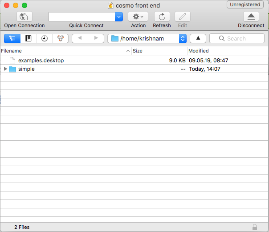Go to the parent folder with up arrow
269x232 pixels.
pos(198,38)
